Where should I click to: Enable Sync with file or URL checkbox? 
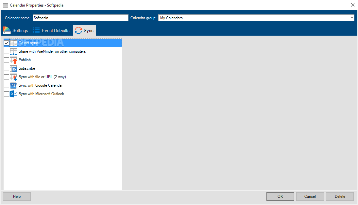pyautogui.click(x=7, y=77)
